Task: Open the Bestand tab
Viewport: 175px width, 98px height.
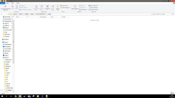Action: point(2,3)
